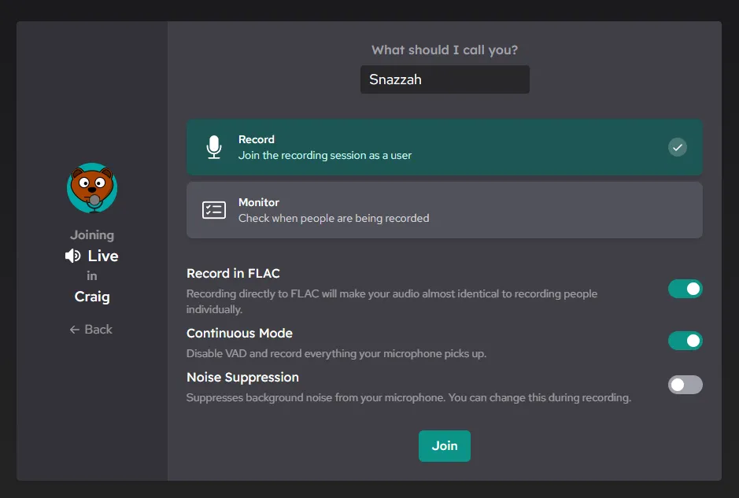The width and height of the screenshot is (739, 498).
Task: Click the What should I call you prompt
Action: point(444,49)
